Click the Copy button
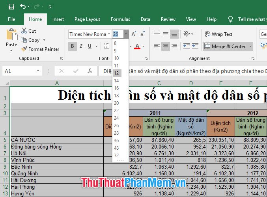Screen dimensions: 267x197 [x=31, y=40]
